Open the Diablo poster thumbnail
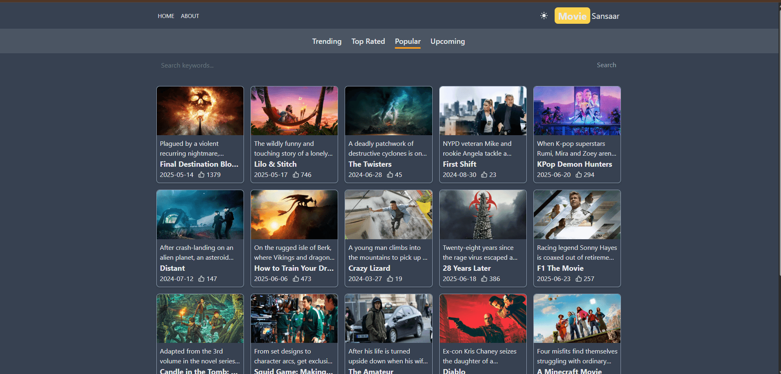The width and height of the screenshot is (781, 374). click(483, 319)
